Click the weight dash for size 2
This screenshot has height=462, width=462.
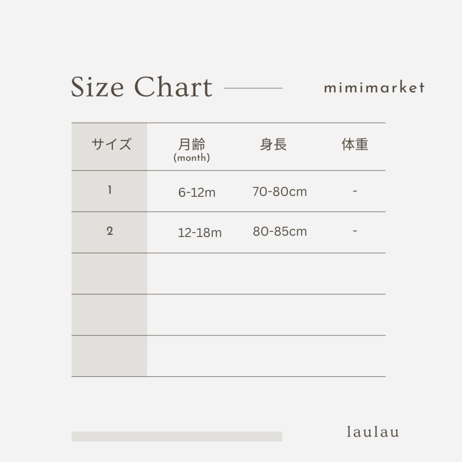pos(355,231)
